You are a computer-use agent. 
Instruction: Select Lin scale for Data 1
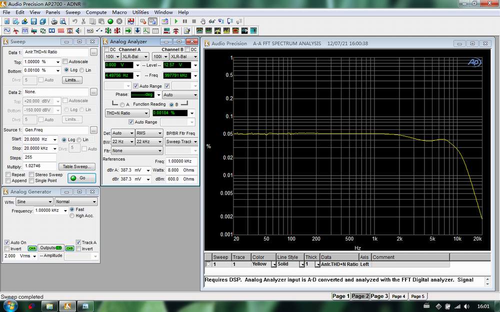point(81,70)
